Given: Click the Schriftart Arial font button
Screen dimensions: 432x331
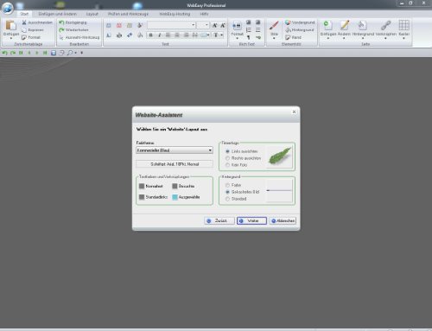Looking at the screenshot, I should coord(175,164).
